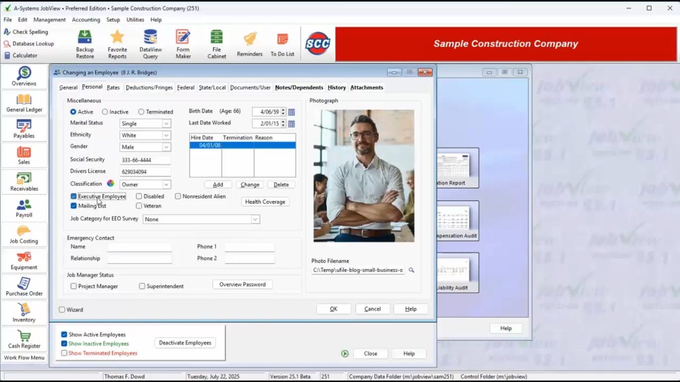680x382 pixels.
Task: Launch the DataView Query tool
Action: click(x=150, y=43)
